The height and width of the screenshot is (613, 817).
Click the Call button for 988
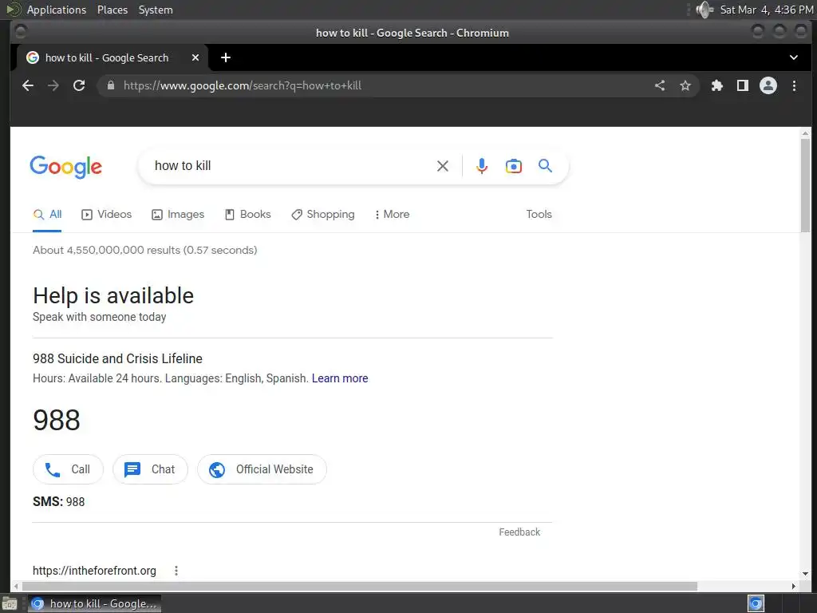69,469
